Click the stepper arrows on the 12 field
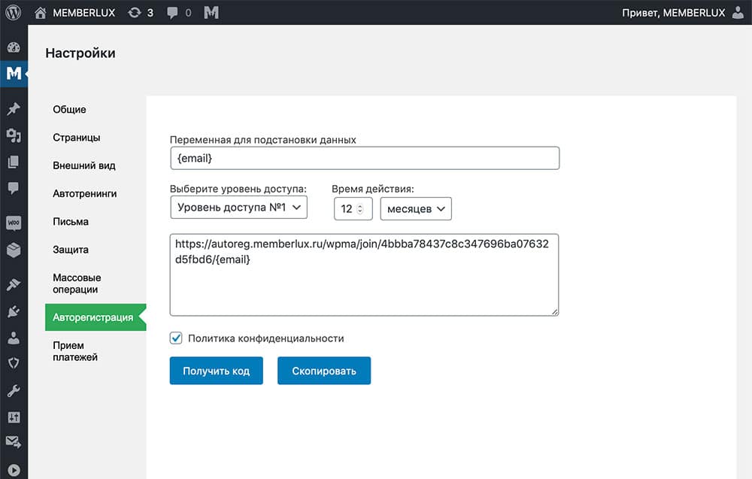Screen dimensions: 752x479 click(359, 209)
